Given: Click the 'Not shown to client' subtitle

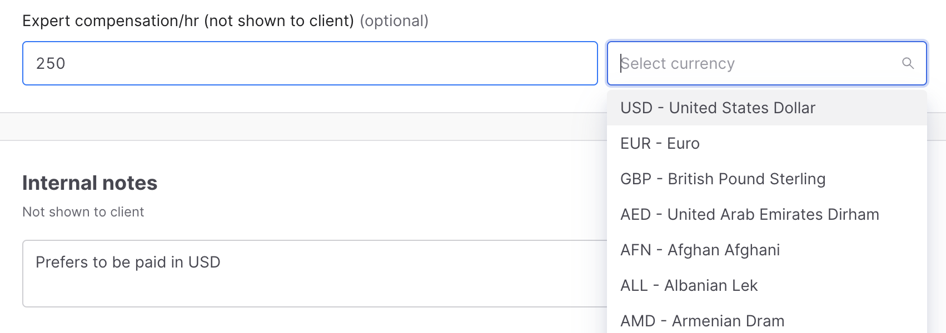Looking at the screenshot, I should [83, 212].
